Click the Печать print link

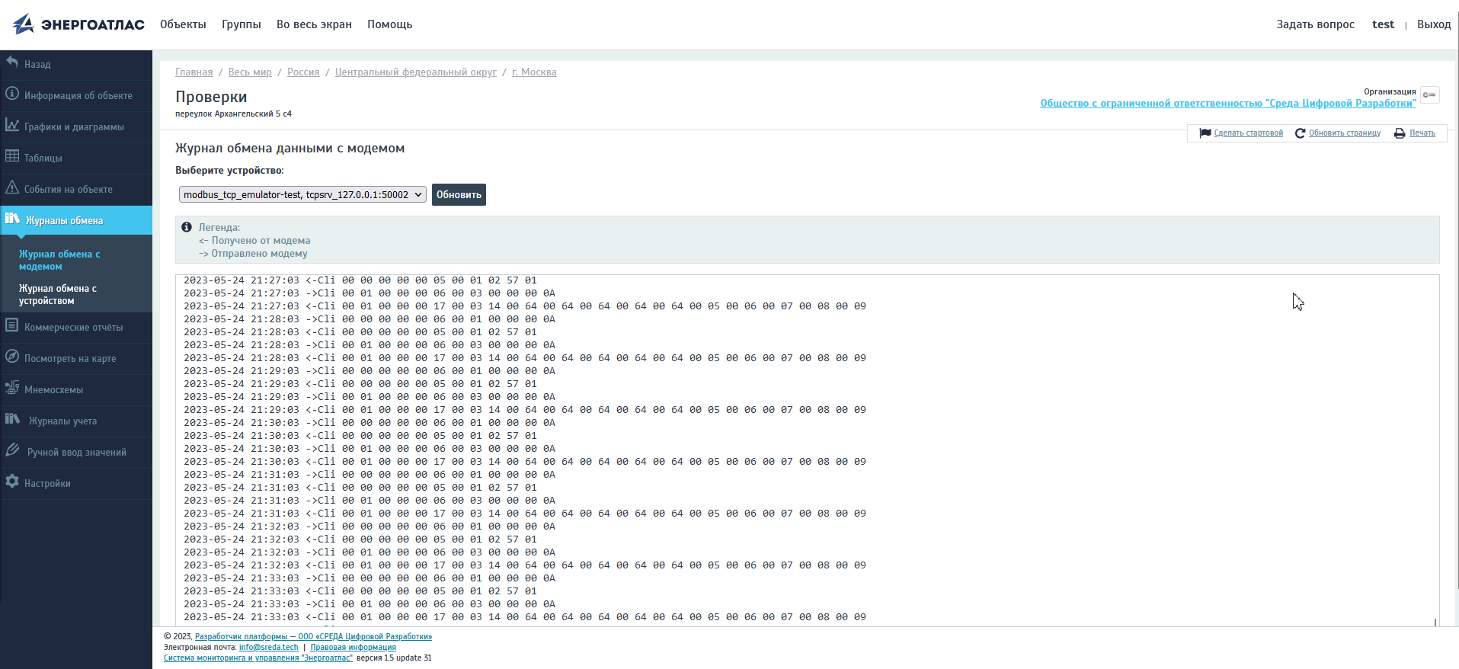click(1422, 133)
